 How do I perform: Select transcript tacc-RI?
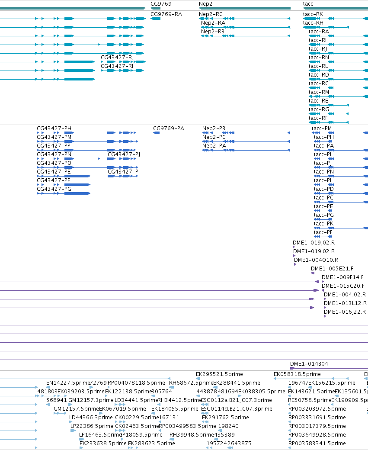(x=317, y=40)
